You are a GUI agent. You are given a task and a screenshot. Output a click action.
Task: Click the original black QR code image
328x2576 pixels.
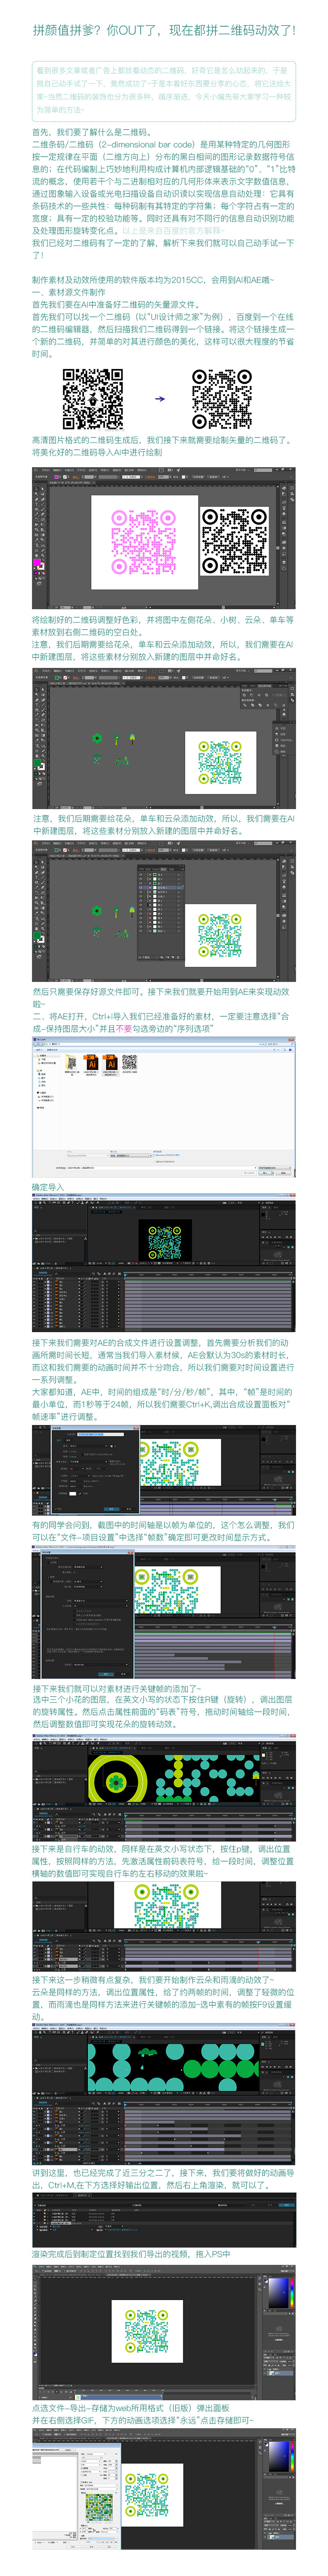[x=93, y=399]
